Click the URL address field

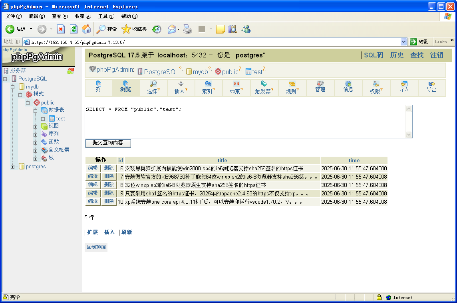[x=215, y=42]
